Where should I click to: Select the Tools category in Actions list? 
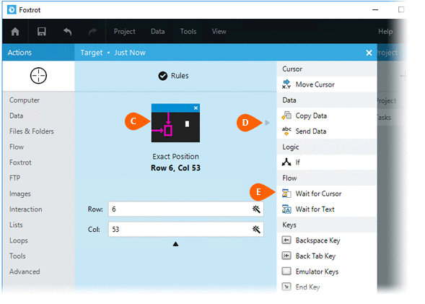tap(17, 256)
